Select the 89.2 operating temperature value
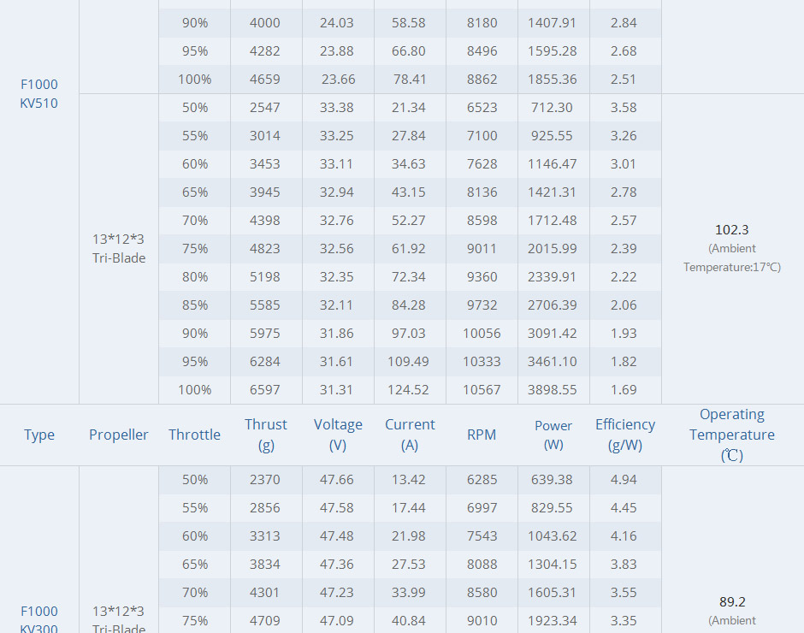Image resolution: width=804 pixels, height=633 pixels. point(732,601)
